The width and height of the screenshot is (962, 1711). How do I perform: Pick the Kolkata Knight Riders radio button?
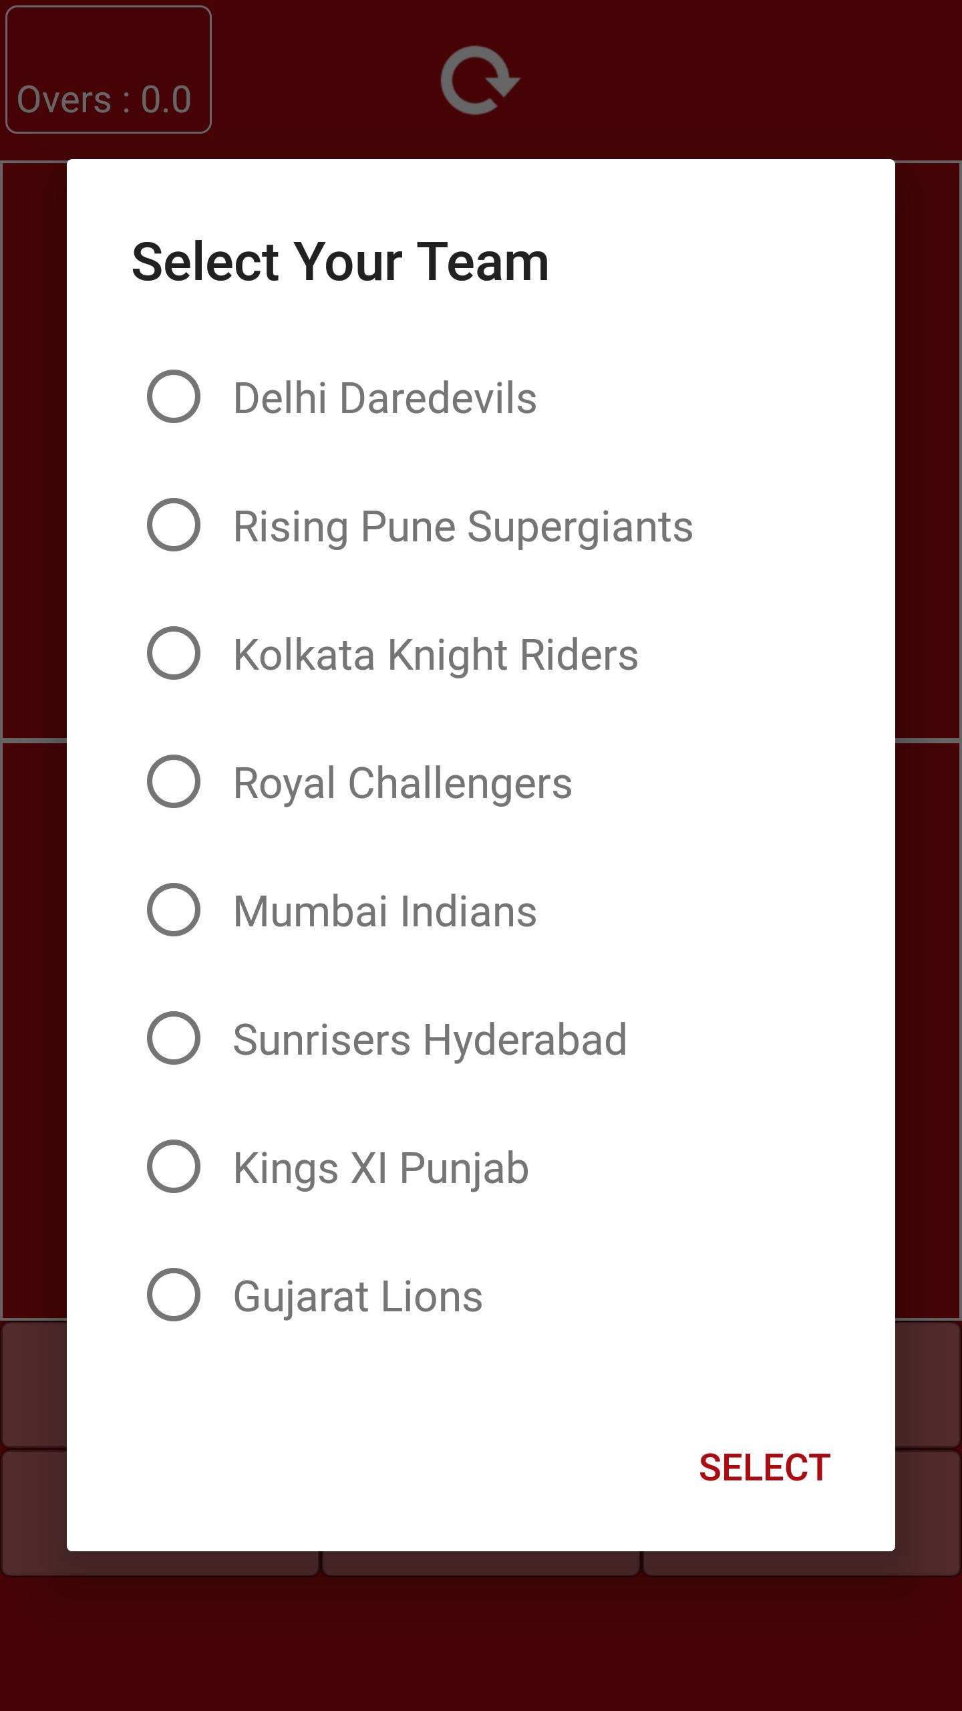(x=174, y=654)
